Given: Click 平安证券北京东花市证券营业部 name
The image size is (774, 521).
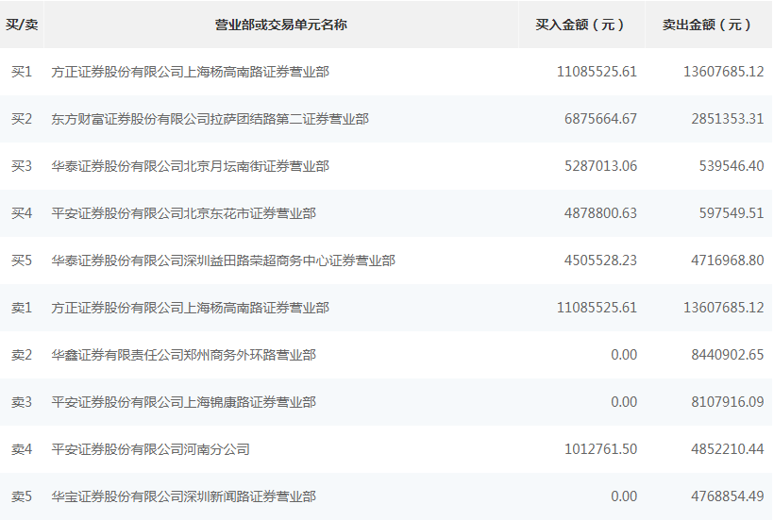Looking at the screenshot, I should coord(184,213).
